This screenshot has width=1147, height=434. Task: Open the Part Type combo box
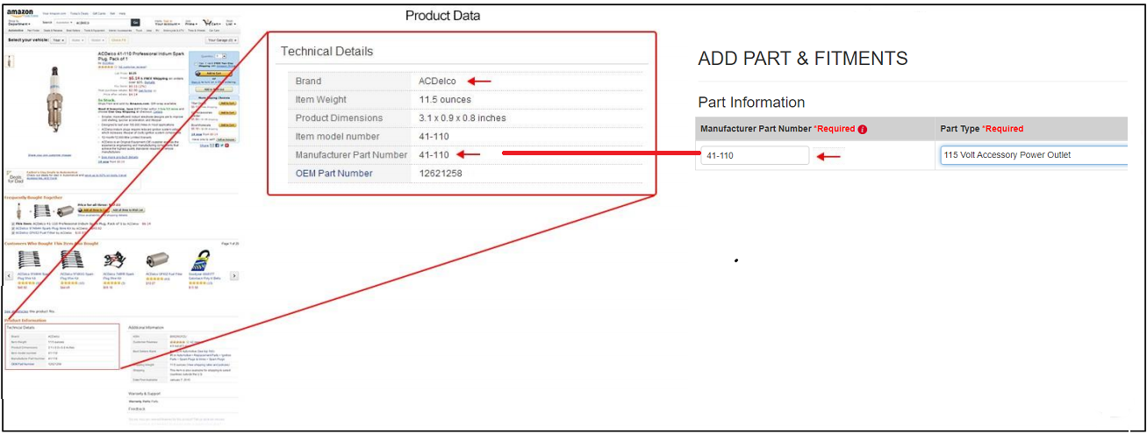click(x=1033, y=155)
